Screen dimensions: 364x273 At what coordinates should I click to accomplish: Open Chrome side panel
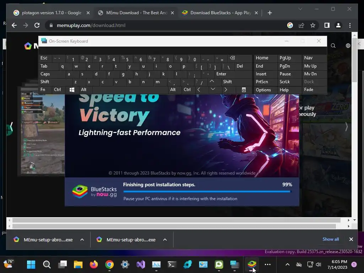(x=327, y=25)
